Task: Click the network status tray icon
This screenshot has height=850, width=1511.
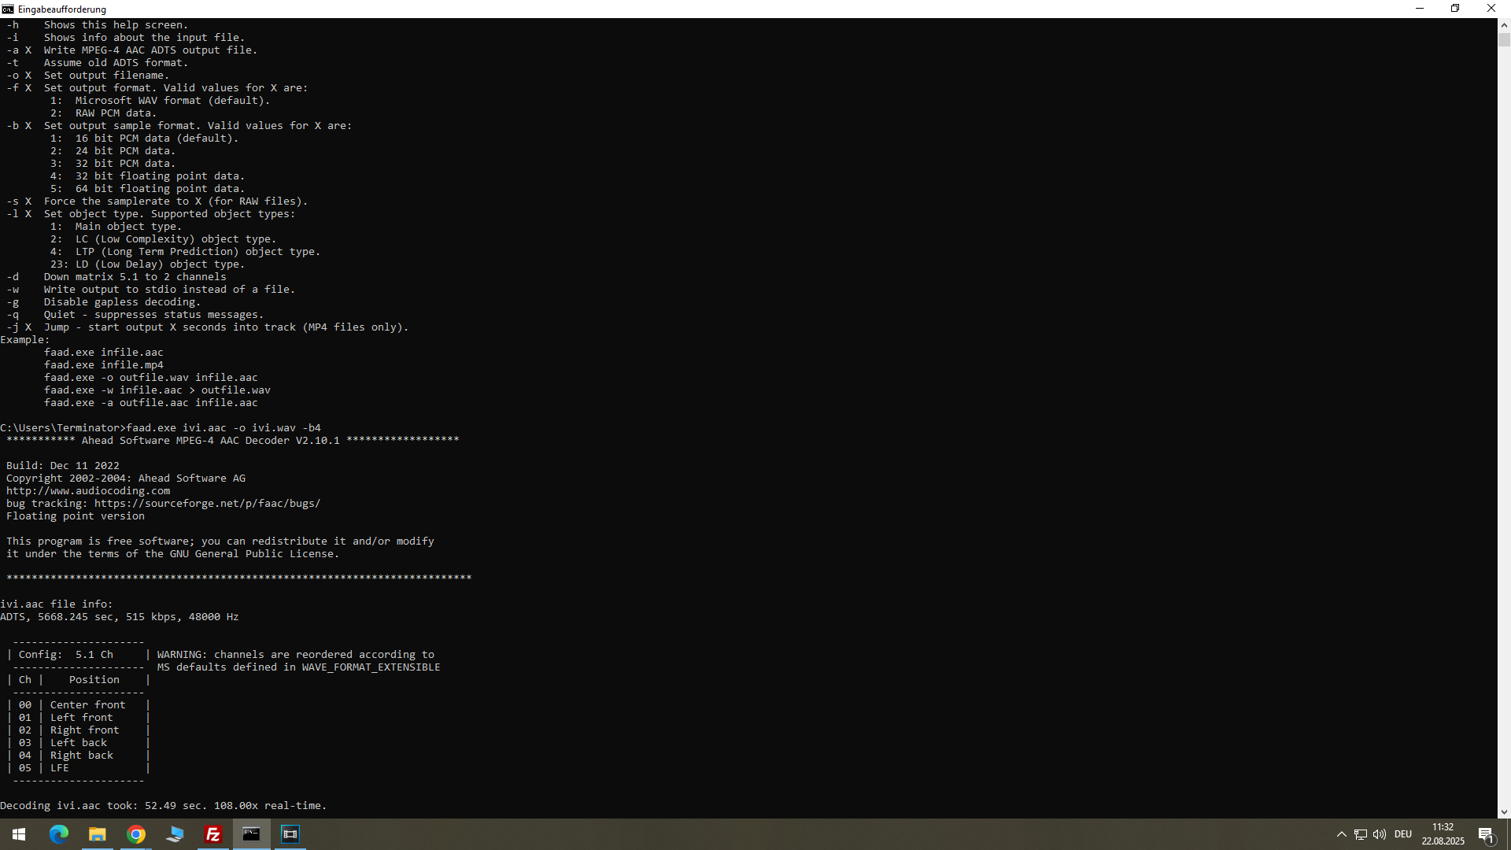Action: 1361,834
